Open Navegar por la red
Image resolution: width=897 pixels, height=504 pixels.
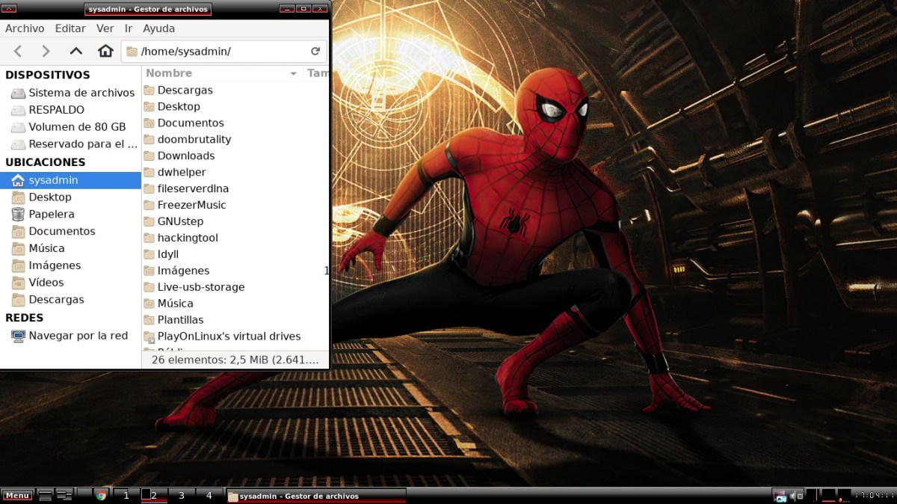(x=78, y=336)
